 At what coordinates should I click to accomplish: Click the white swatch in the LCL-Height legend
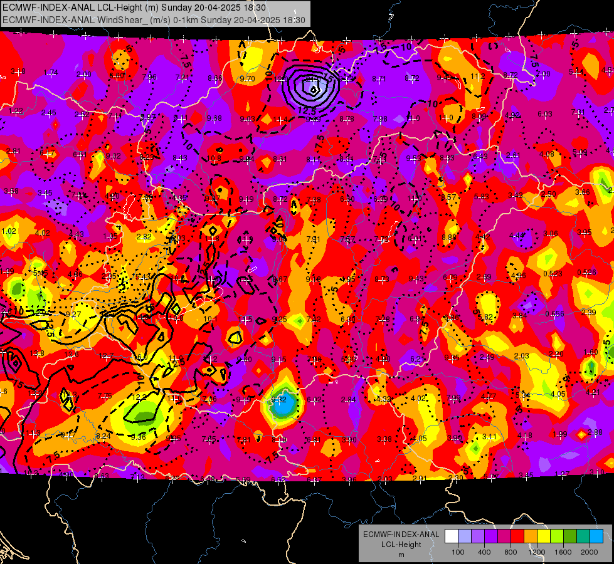[452, 536]
